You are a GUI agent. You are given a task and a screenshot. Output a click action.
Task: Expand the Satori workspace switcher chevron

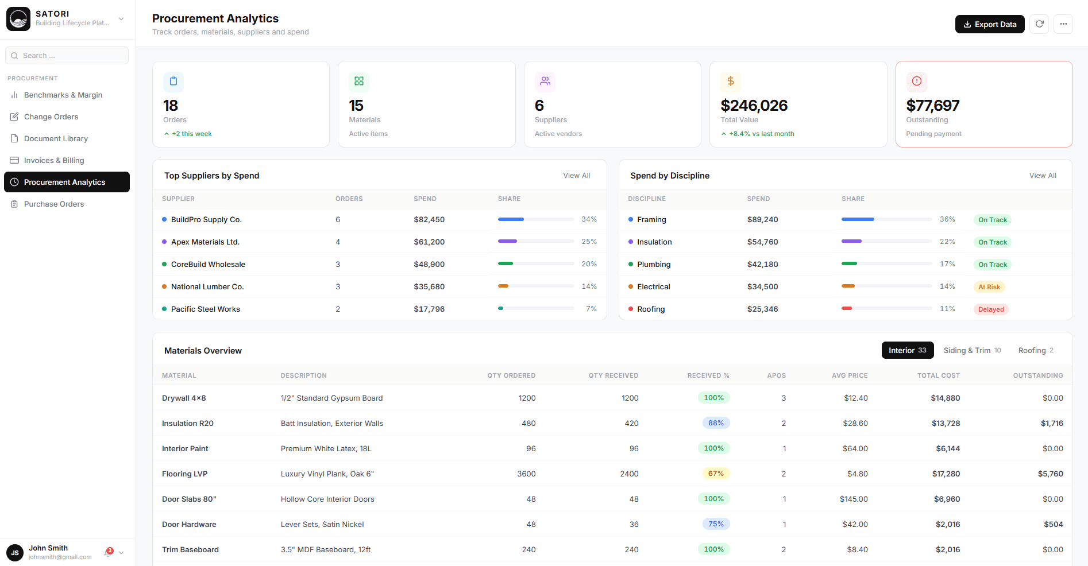point(121,19)
